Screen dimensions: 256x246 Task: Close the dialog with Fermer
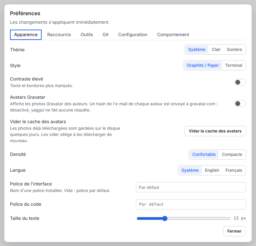[x=234, y=231]
